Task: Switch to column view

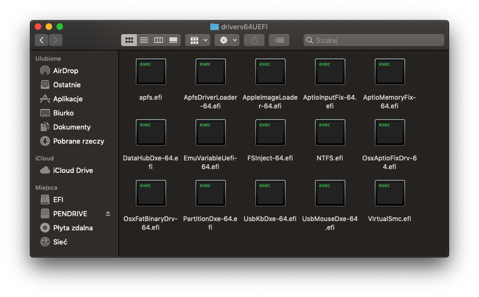Action: pos(159,40)
